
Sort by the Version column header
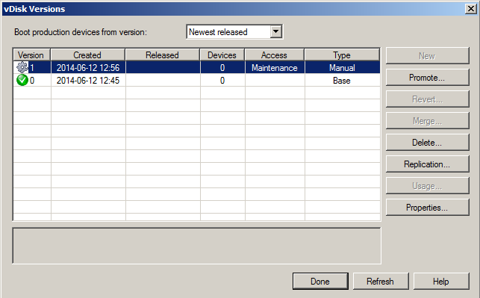[x=32, y=55]
